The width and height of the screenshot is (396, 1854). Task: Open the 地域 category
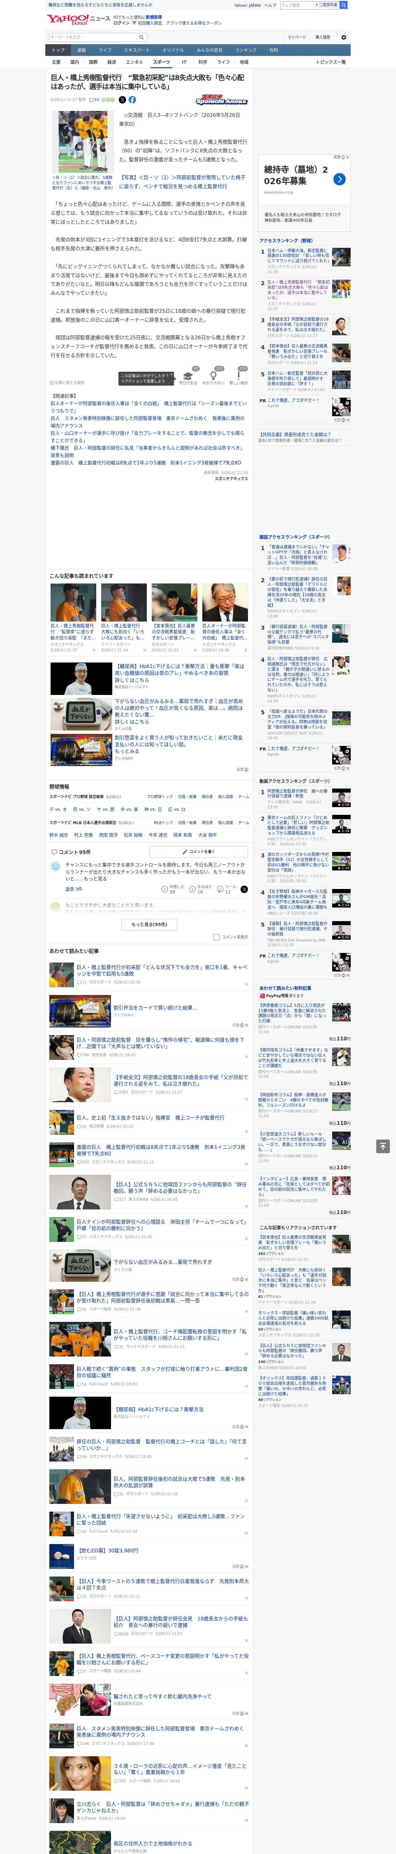[x=244, y=62]
